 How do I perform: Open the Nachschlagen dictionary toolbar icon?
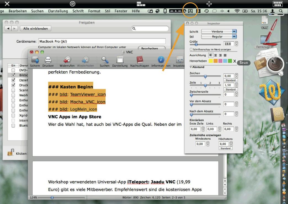pyautogui.click(x=140, y=60)
